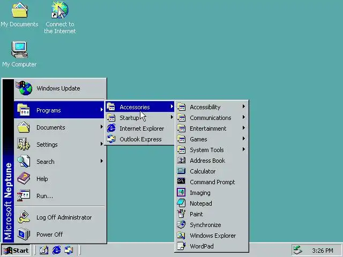Screen dimensions: 343x257
Task: Click the Programs folder icon
Action: tap(24, 110)
